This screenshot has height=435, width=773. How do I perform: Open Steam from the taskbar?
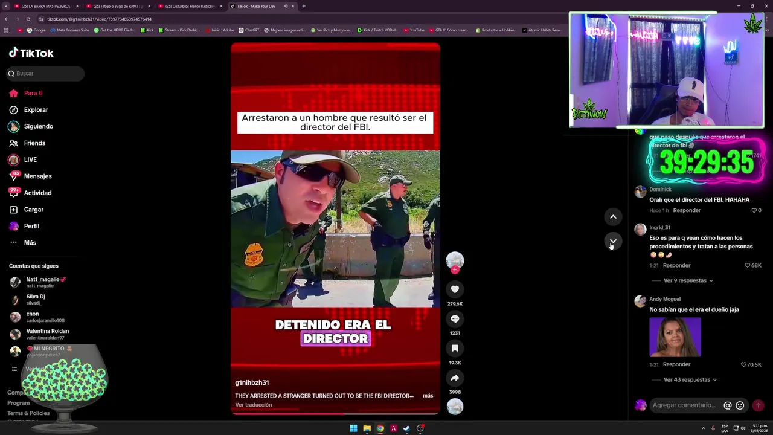[406, 428]
